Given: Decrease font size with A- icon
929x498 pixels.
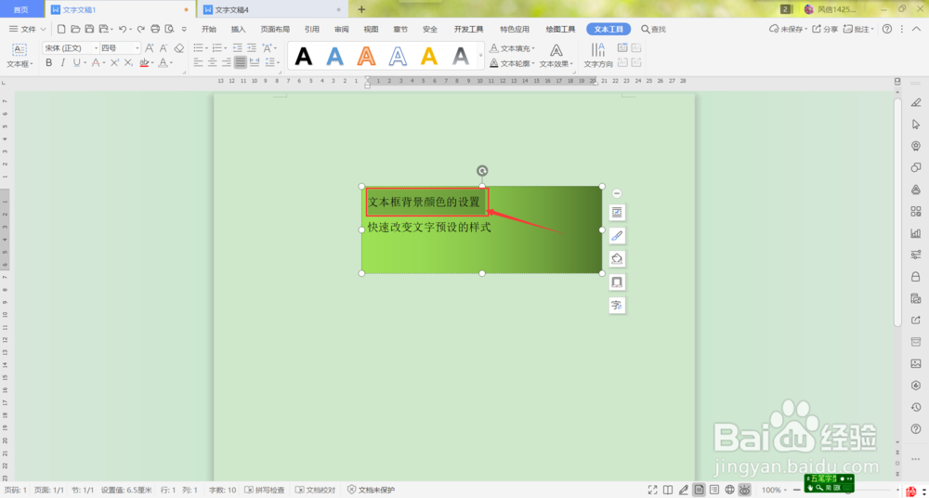Looking at the screenshot, I should (164, 48).
